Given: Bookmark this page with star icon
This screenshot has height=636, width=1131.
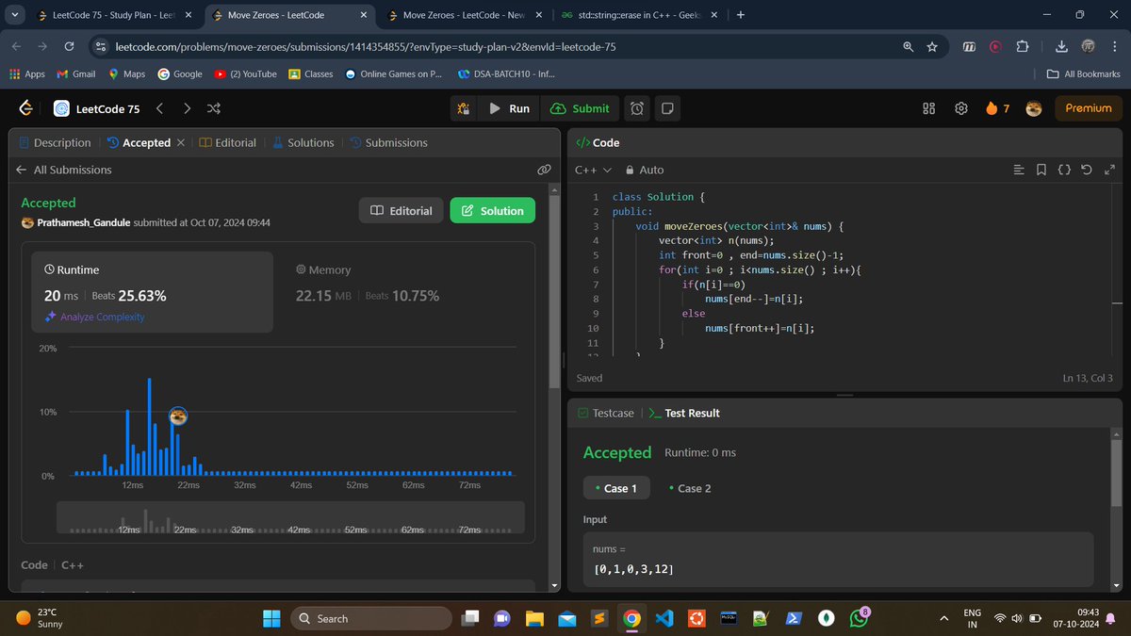Looking at the screenshot, I should pyautogui.click(x=932, y=46).
